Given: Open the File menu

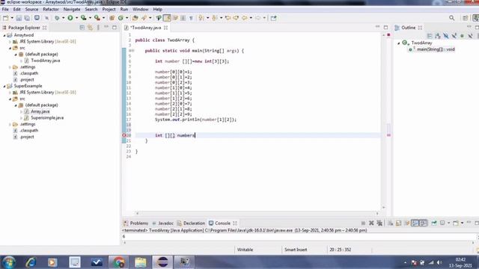Looking at the screenshot, I should coord(5,10).
